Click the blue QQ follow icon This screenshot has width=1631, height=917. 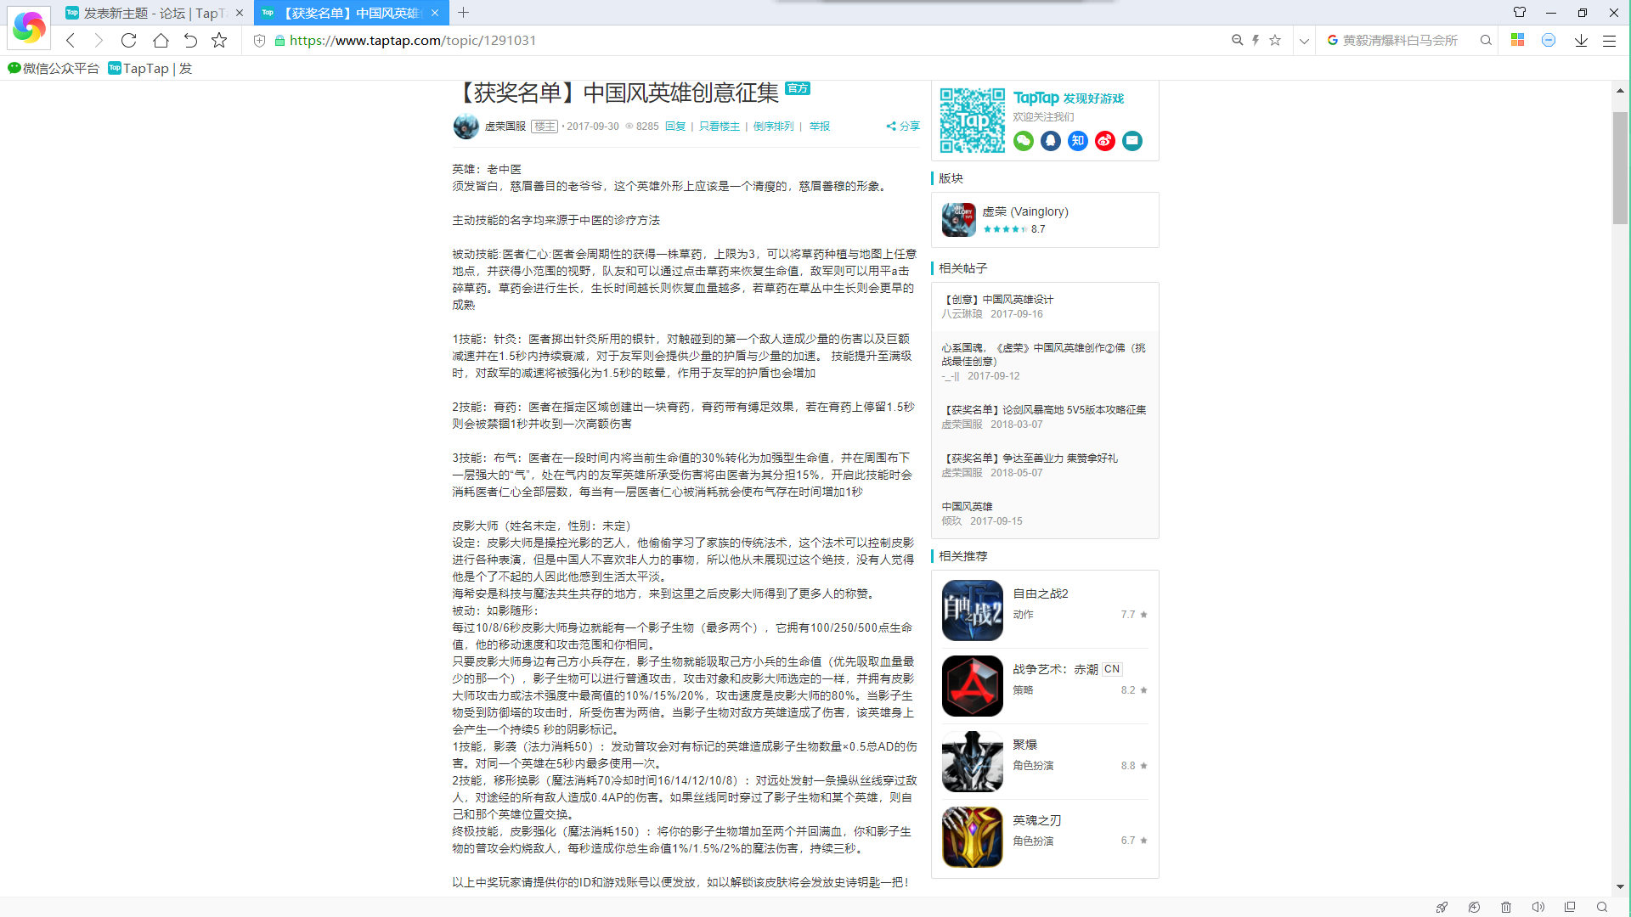coord(1051,141)
